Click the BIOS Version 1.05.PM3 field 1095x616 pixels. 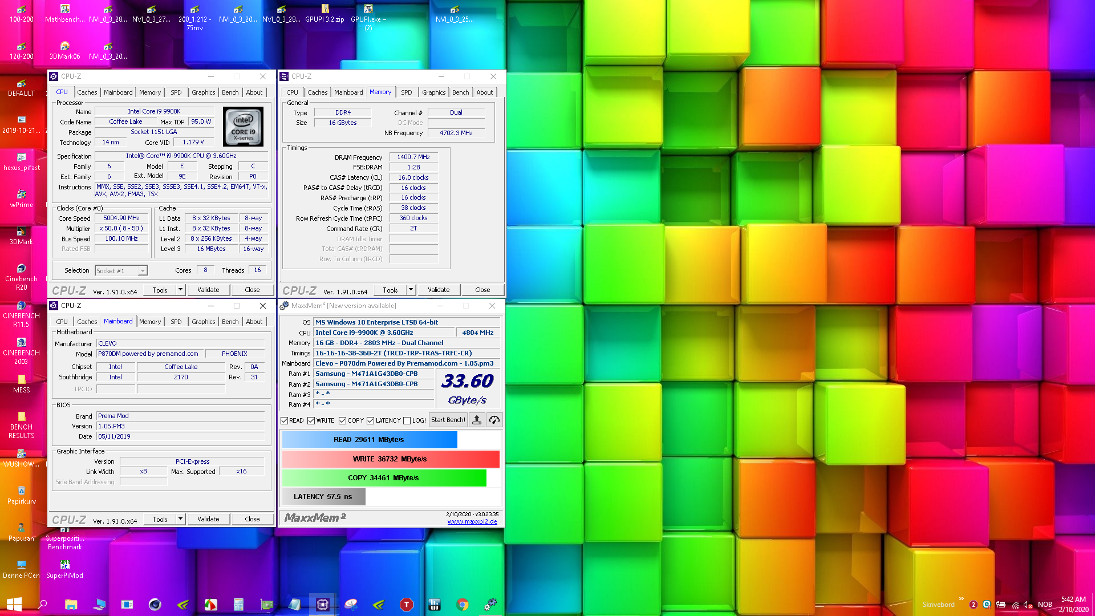click(x=180, y=426)
